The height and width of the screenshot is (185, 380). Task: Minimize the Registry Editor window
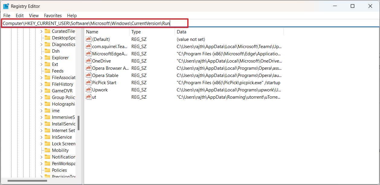[x=335, y=6]
